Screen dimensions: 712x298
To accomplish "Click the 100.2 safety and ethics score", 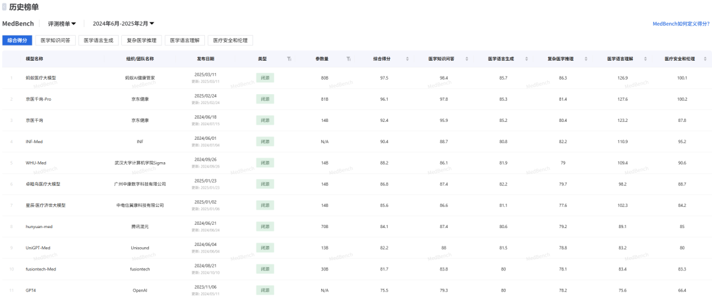I will (x=682, y=99).
